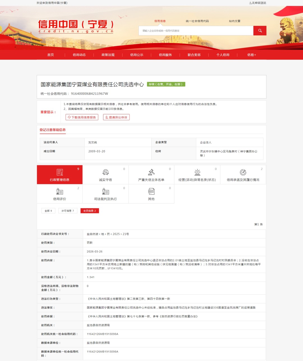Select the 信用评价 category icon
303x361 pixels.
point(60,191)
